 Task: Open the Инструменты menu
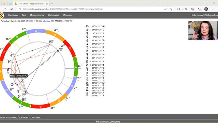click(x=37, y=15)
